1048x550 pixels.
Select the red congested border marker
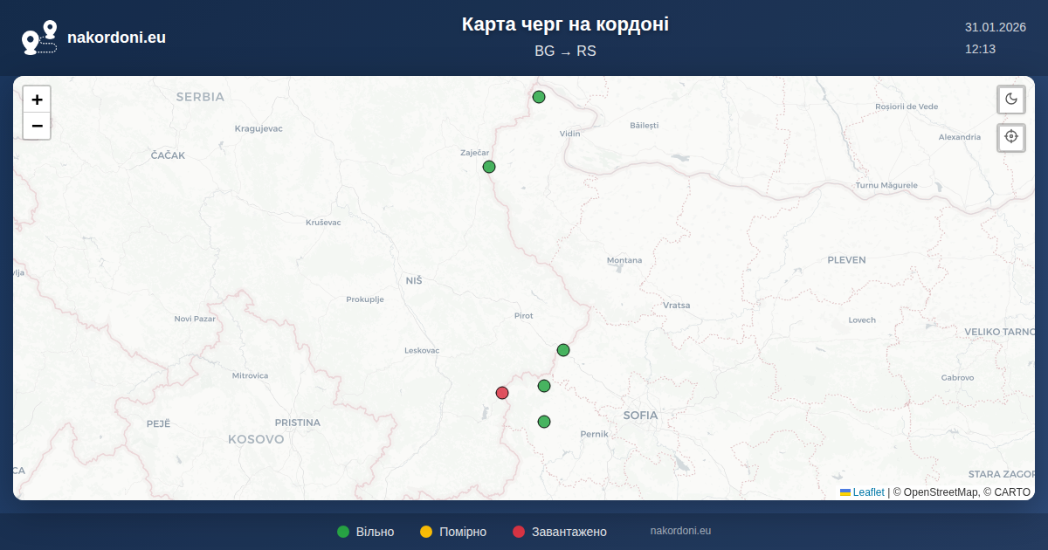(502, 393)
